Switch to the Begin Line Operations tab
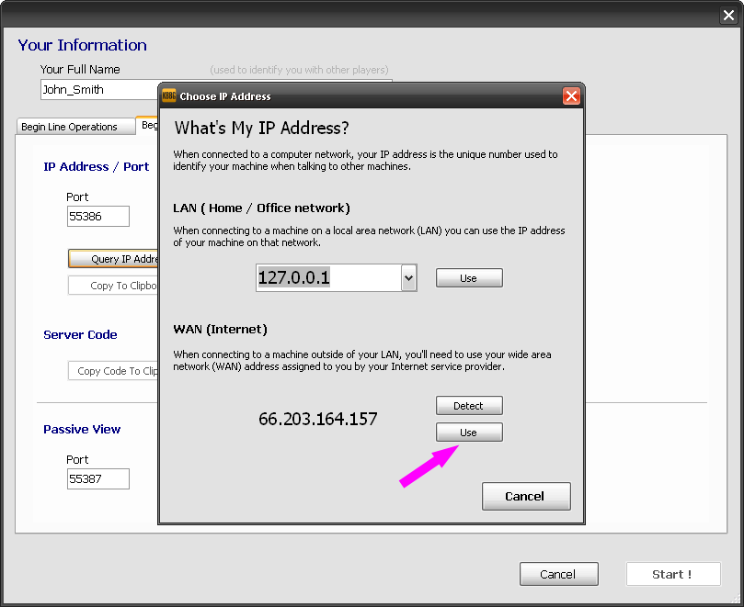 click(70, 127)
